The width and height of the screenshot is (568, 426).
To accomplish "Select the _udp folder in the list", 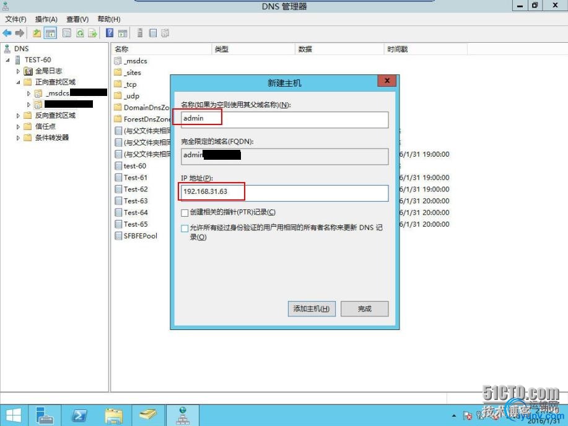I will (x=127, y=95).
